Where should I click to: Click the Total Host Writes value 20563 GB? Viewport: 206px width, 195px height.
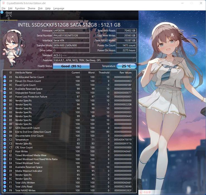[126, 35]
